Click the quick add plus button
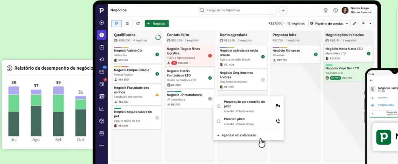 click(x=283, y=10)
